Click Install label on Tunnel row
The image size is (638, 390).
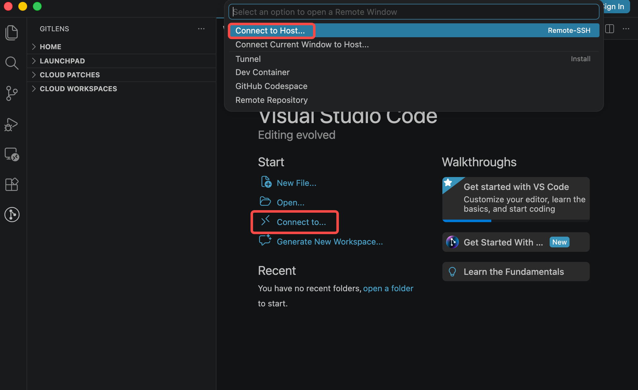(x=581, y=59)
